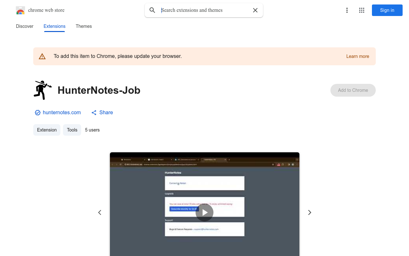Click the warning triangle in the banner
Viewport: 409px width, 256px height.
pos(42,56)
